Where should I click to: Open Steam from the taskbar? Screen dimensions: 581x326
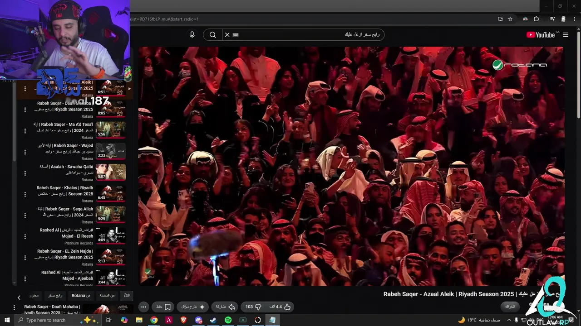213,320
